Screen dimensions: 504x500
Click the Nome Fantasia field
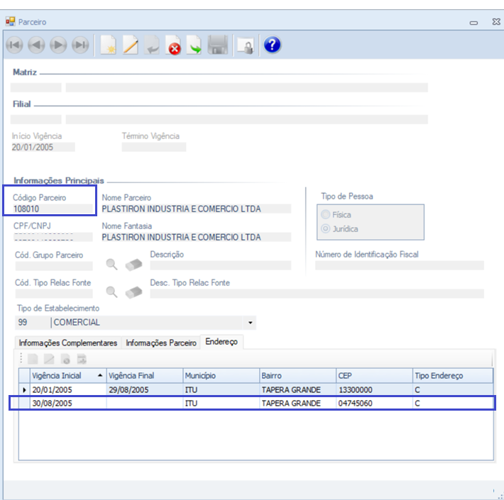coord(196,238)
